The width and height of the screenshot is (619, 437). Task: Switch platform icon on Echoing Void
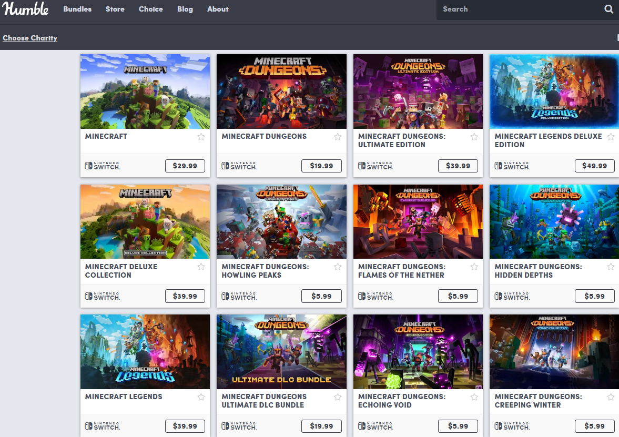[376, 426]
